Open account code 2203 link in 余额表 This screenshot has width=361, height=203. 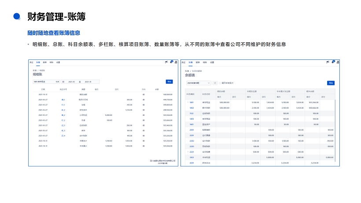(x=192, y=146)
